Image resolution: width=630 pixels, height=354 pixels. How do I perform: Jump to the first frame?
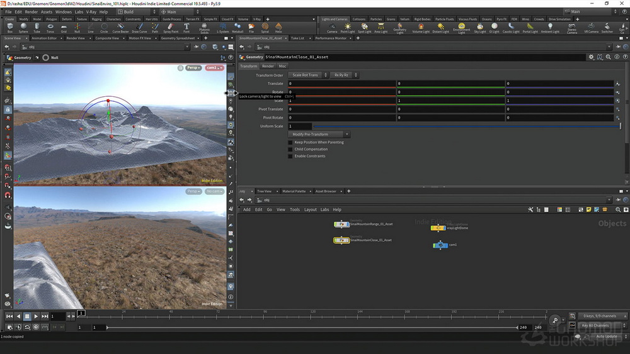click(x=9, y=316)
